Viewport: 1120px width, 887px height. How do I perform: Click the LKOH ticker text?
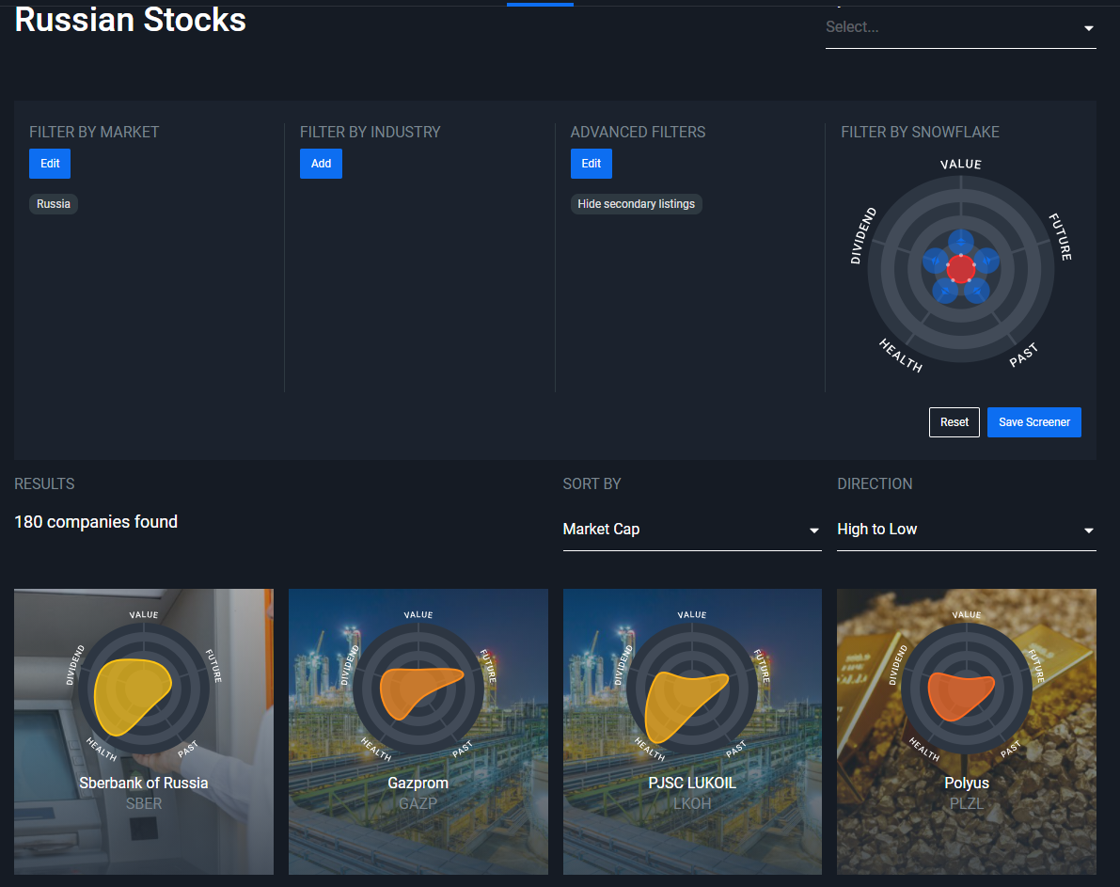pyautogui.click(x=692, y=804)
